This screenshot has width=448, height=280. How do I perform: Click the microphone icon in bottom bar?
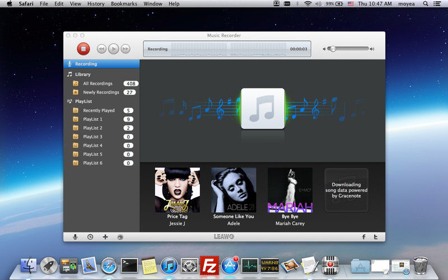(x=75, y=237)
